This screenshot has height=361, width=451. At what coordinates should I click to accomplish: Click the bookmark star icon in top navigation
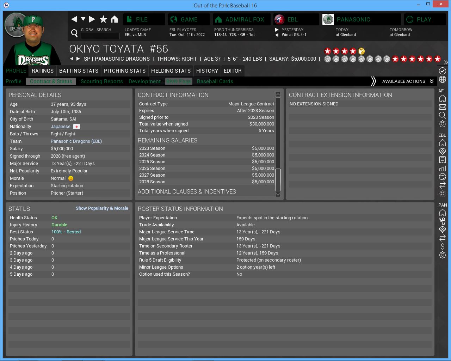point(103,19)
